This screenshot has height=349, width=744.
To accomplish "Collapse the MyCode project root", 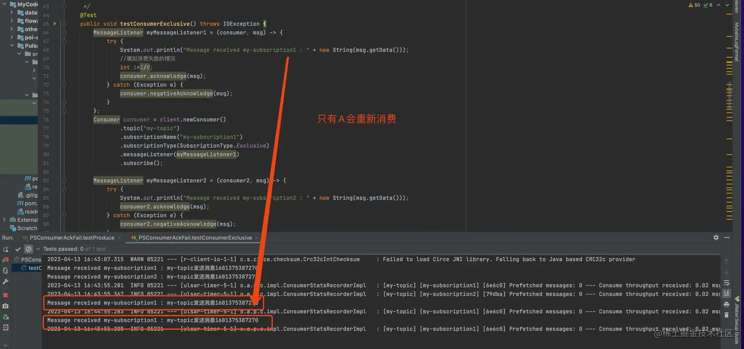I will click(4, 4).
